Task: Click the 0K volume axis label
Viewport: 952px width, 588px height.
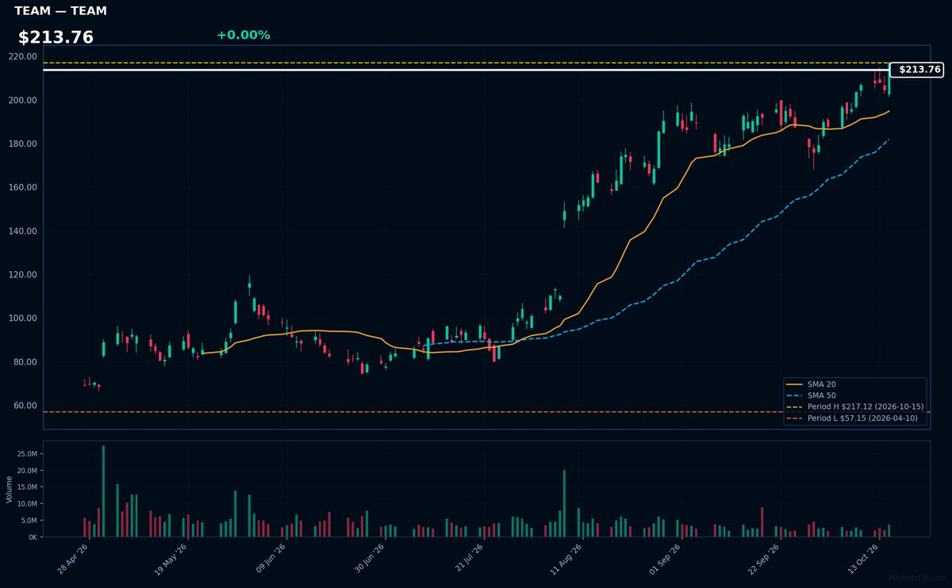Action: [x=32, y=537]
